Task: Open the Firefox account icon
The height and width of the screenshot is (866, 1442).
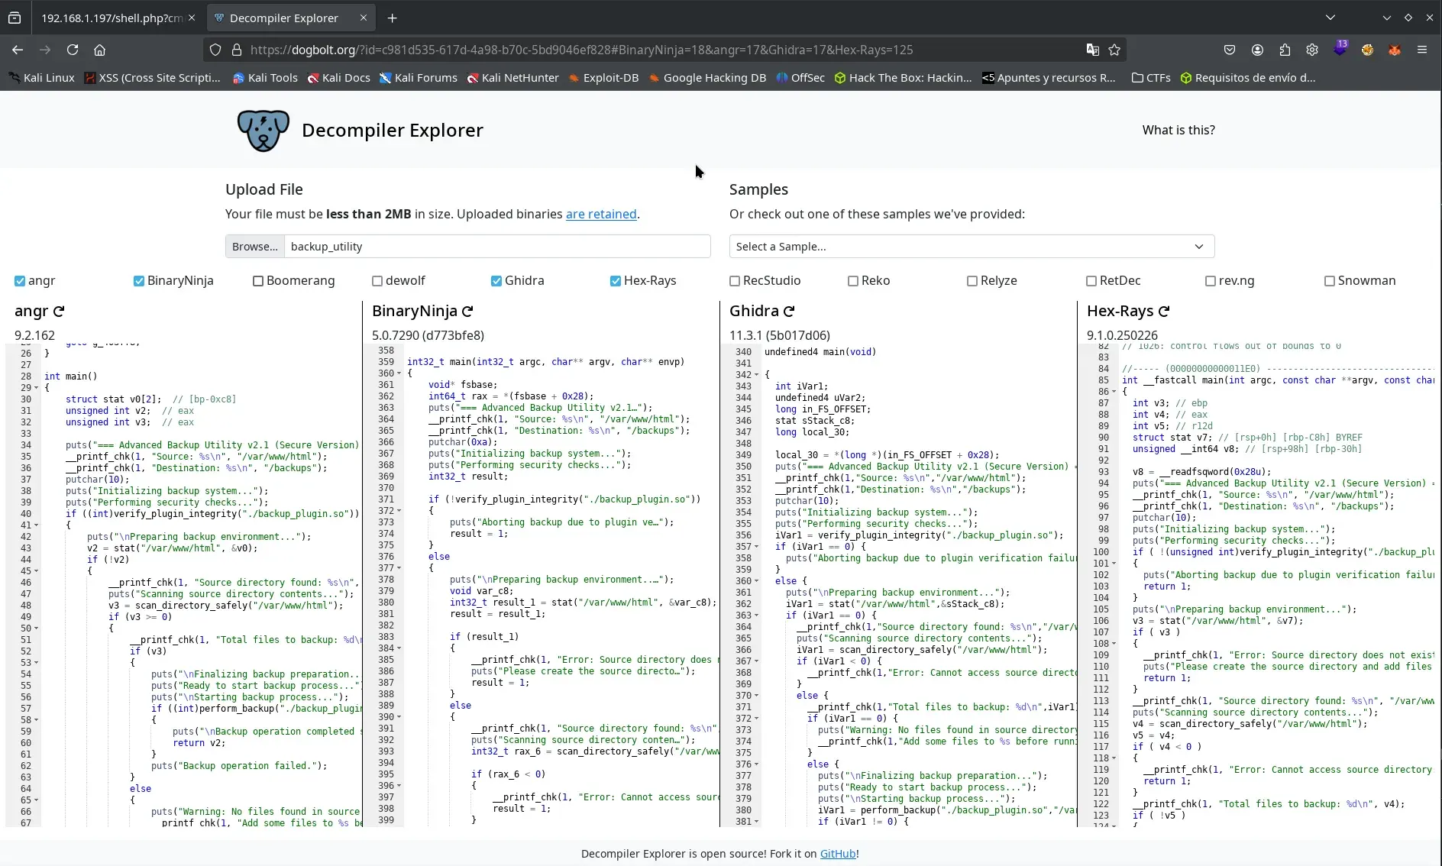Action: (x=1257, y=50)
